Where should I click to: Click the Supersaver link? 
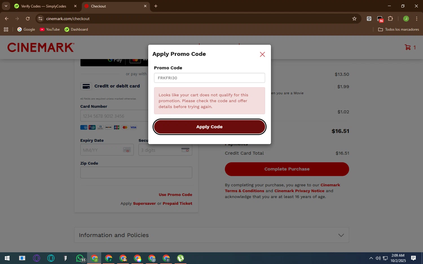144,203
